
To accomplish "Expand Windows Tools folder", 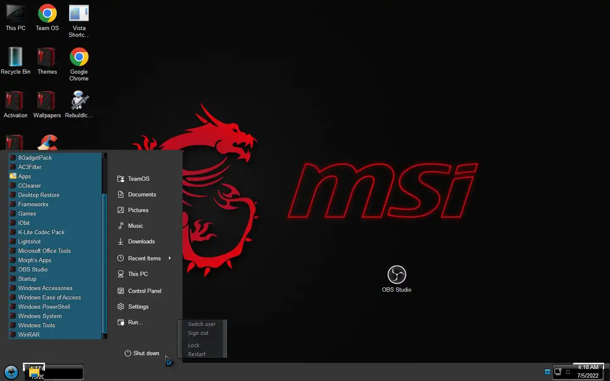I will 55,325.
